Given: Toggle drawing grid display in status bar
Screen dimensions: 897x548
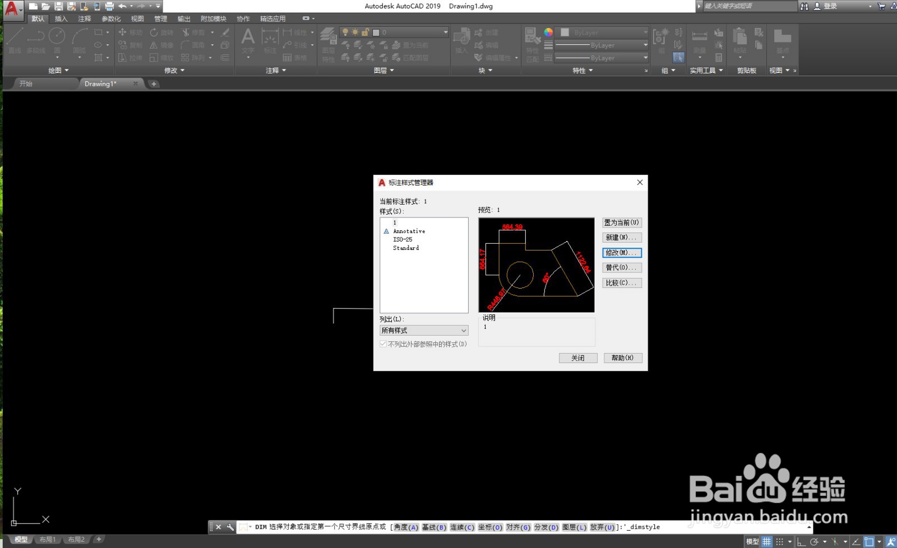Looking at the screenshot, I should 766,542.
